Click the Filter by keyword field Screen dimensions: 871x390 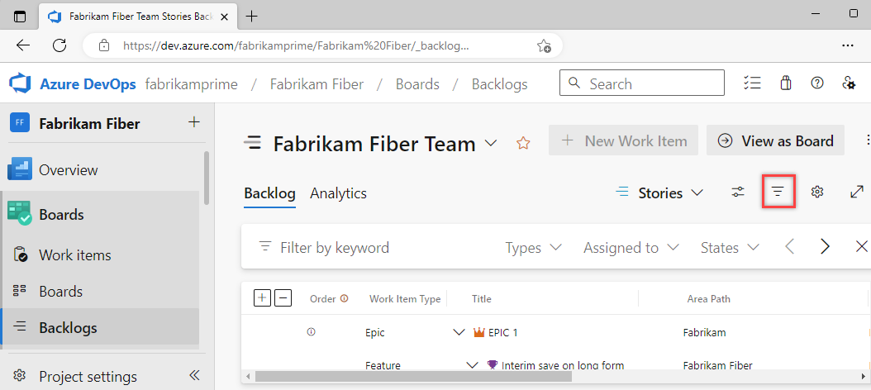point(335,247)
